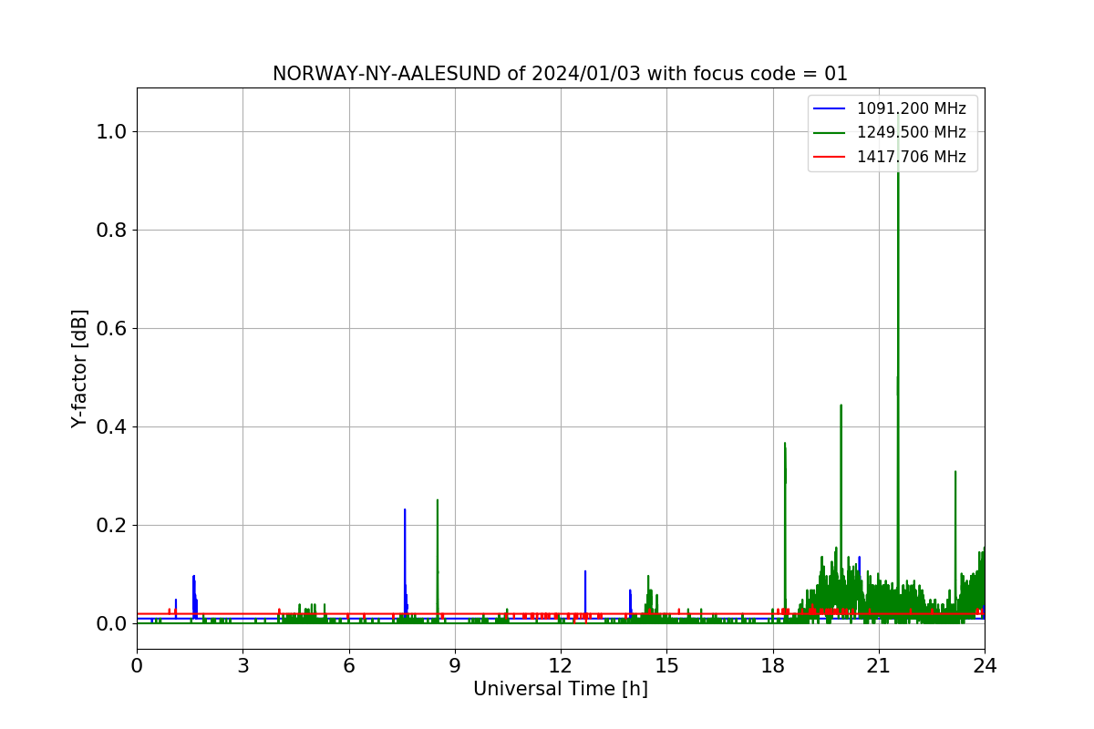Click the y-axis tick label 0.0

coord(111,623)
